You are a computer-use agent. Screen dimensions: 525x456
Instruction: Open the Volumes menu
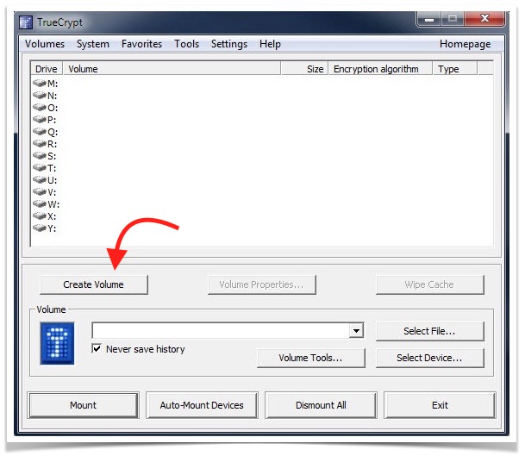pos(45,44)
